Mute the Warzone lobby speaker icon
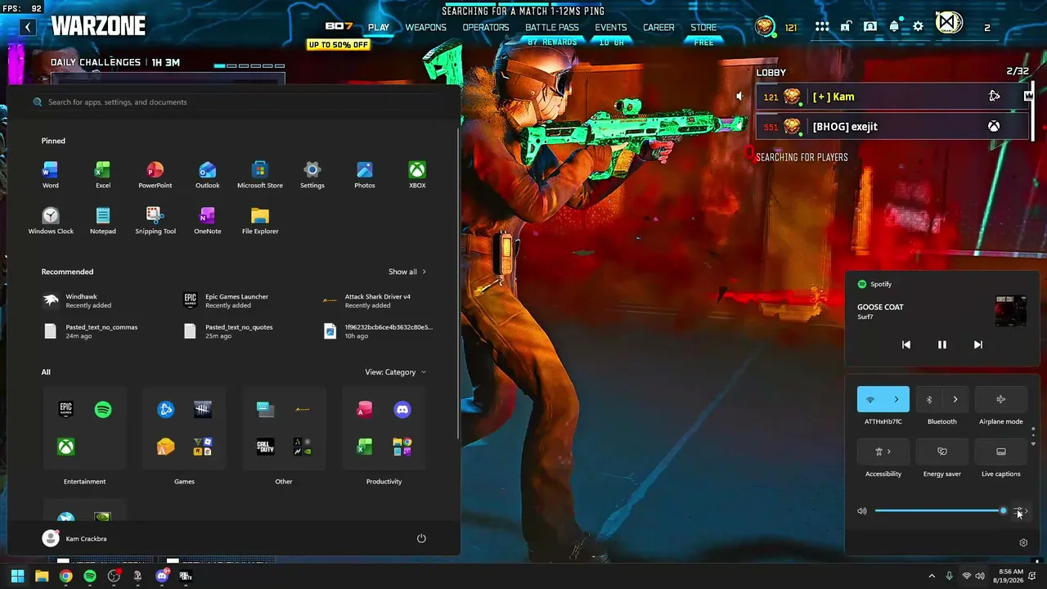1047x589 pixels. pyautogui.click(x=739, y=97)
